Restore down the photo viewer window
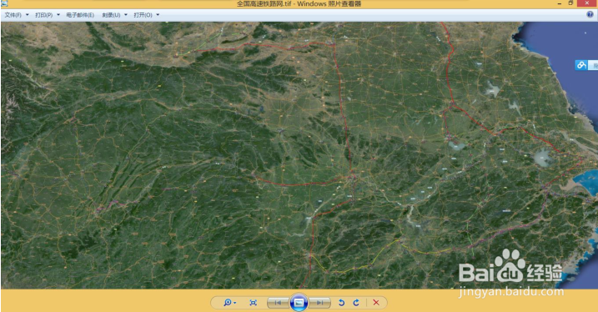The image size is (598, 312). [570, 3]
